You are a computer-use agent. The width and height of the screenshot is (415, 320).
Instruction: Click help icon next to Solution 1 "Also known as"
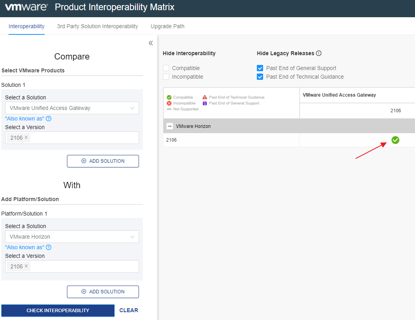point(49,119)
